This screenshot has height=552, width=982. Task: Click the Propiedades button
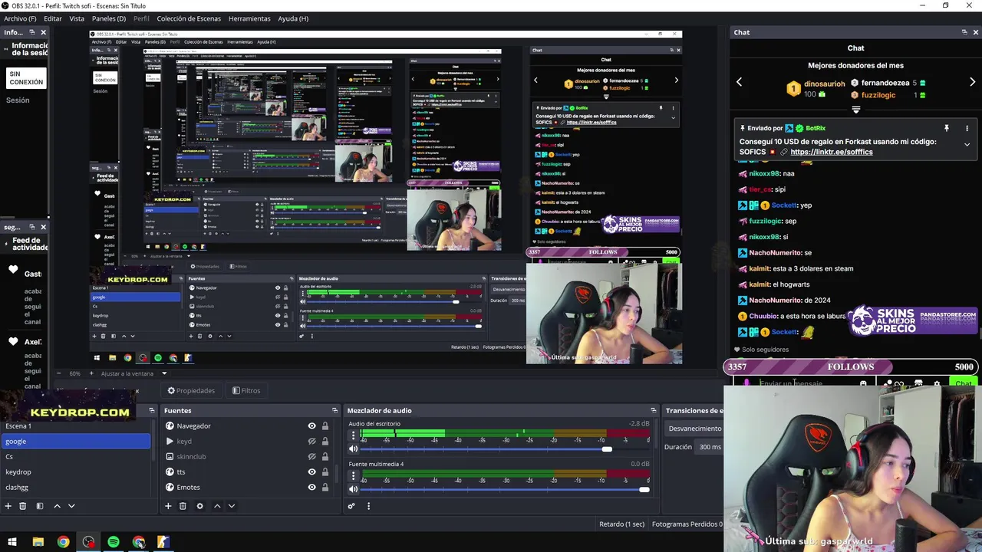coord(191,390)
